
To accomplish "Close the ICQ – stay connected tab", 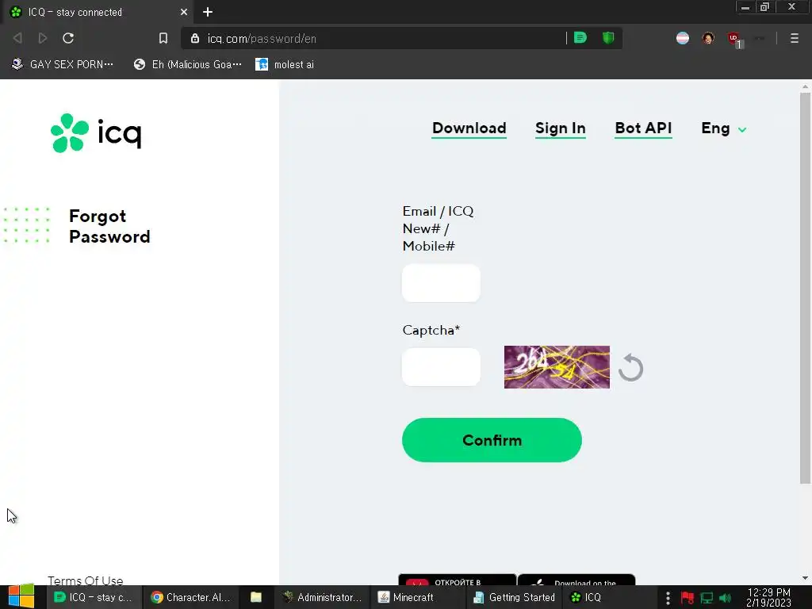I will (184, 12).
